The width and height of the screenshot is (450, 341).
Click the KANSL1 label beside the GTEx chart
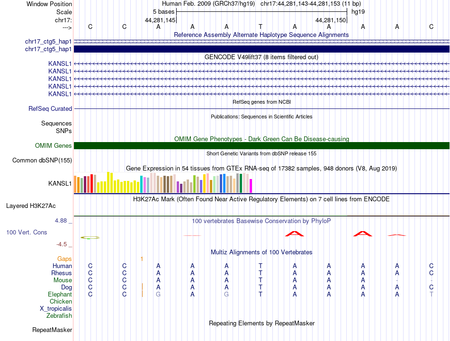(x=60, y=183)
